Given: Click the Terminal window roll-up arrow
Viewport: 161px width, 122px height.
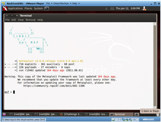Looking at the screenshot, I should [x=7, y=16].
